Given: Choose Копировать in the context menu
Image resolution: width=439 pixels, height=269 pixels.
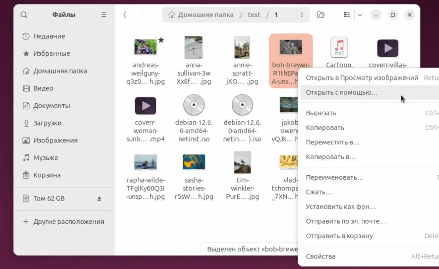Looking at the screenshot, I should 370,128.
